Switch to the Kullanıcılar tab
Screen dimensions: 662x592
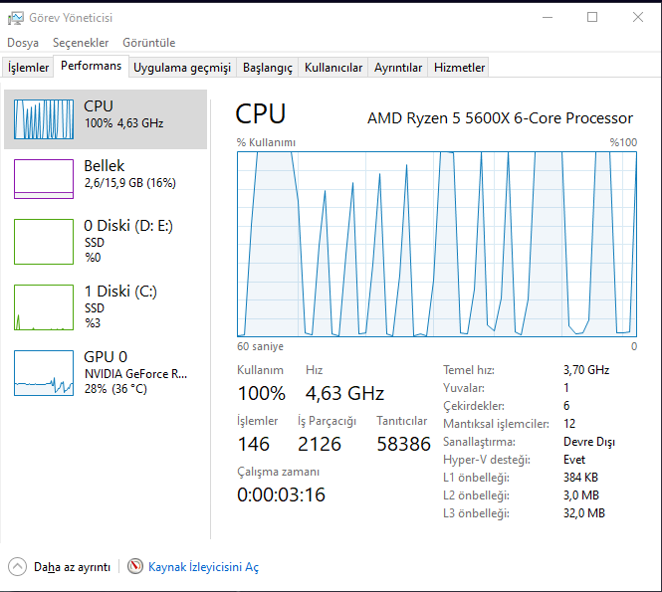point(333,68)
